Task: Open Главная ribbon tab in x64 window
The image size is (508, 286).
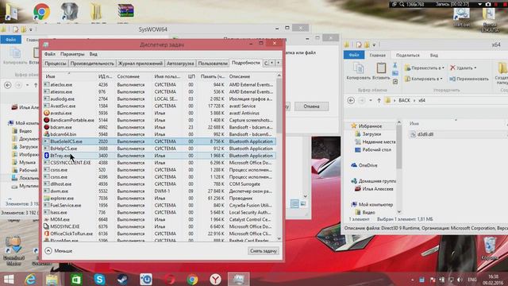Action: [x=378, y=55]
